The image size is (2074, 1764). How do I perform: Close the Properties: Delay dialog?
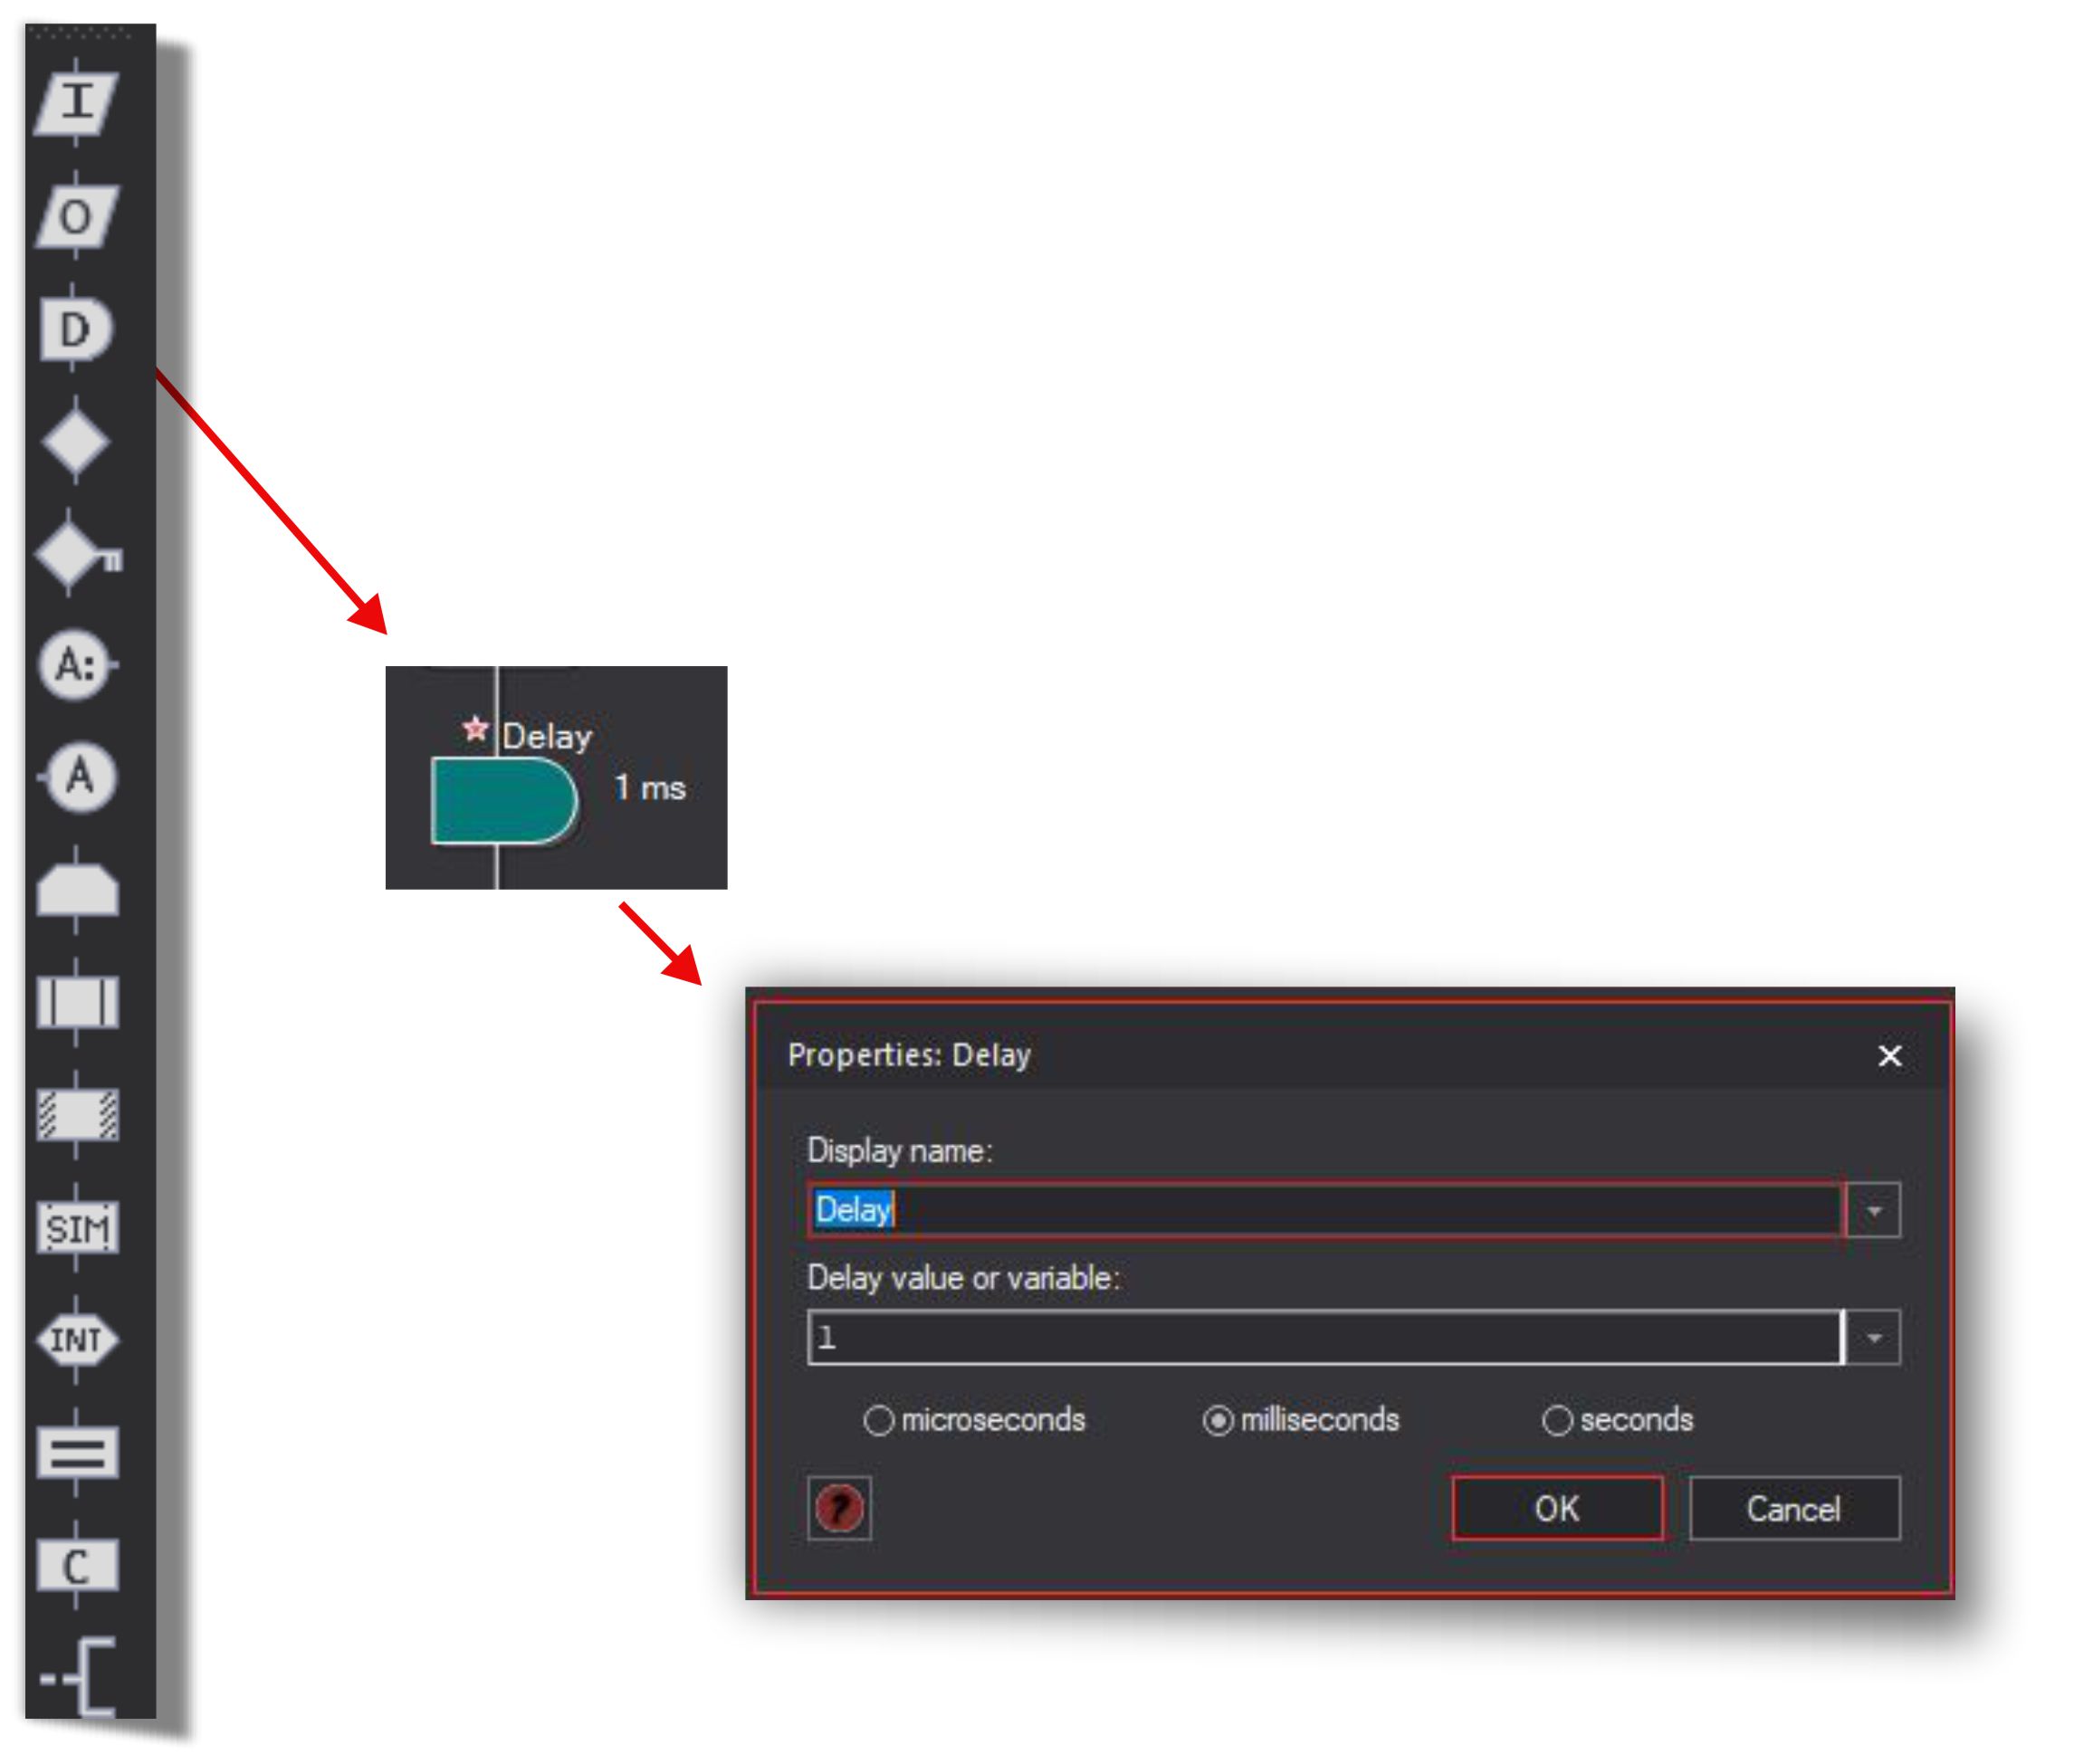(1889, 1055)
